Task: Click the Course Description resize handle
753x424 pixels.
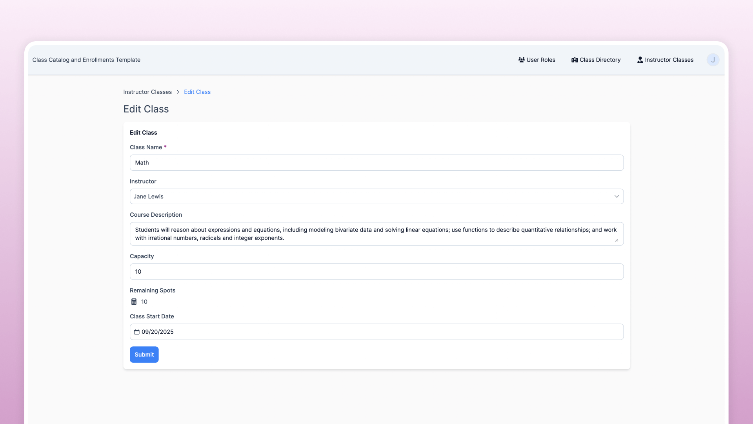Action: click(617, 240)
